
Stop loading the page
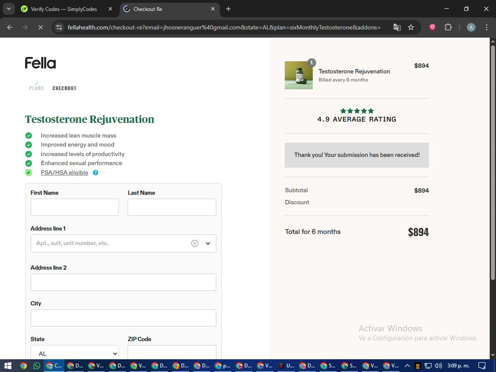41,27
